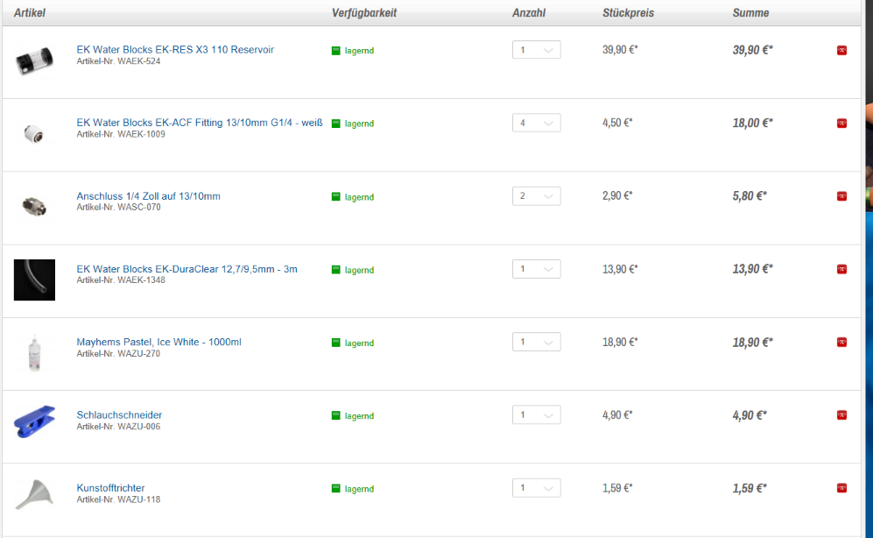Delete Schlauchschneider using the red remove icon

841,415
